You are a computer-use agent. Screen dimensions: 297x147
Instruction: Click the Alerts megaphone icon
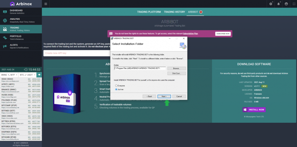5,46
